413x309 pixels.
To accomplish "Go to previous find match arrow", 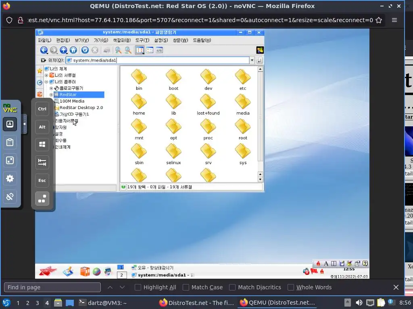I will [110, 287].
